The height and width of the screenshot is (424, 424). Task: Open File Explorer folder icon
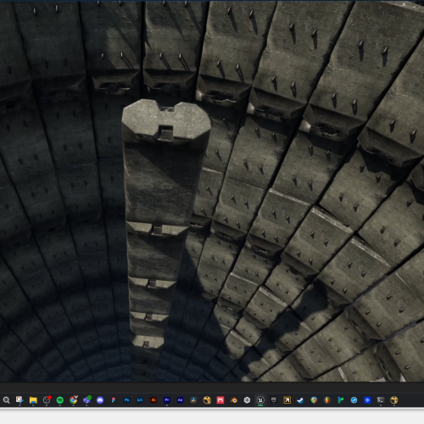click(x=33, y=400)
